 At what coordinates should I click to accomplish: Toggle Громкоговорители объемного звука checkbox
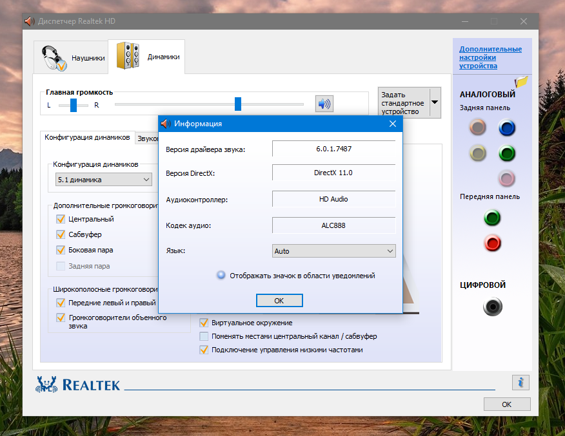[61, 318]
